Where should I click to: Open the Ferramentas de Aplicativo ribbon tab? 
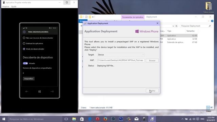click(133, 17)
